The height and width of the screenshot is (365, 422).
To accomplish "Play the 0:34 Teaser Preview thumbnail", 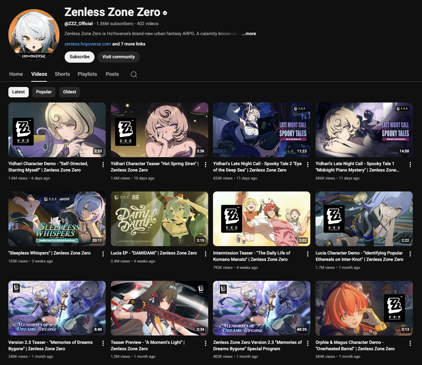I will (159, 308).
